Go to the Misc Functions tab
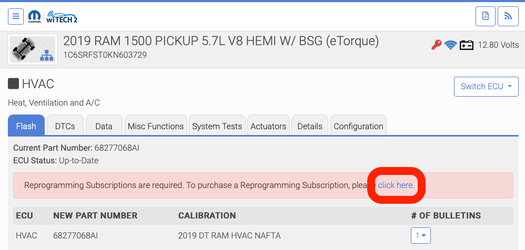The image size is (525, 250). point(156,126)
